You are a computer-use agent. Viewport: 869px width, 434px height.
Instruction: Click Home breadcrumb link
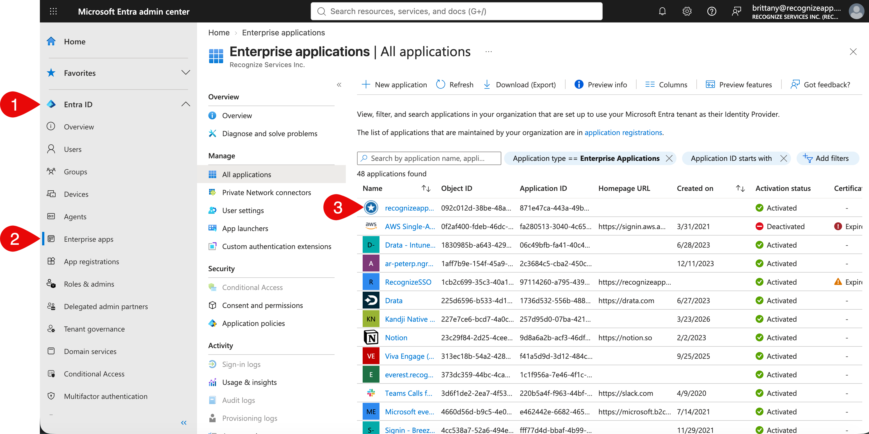point(219,32)
